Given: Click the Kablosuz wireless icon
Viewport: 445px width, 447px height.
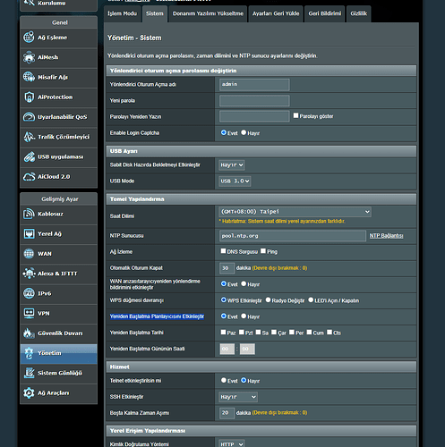Looking at the screenshot, I should (29, 214).
